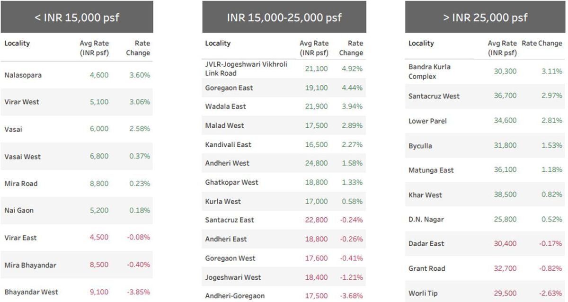Click Bhayandar West's -3.85% rate change
The image size is (568, 302).
click(138, 292)
